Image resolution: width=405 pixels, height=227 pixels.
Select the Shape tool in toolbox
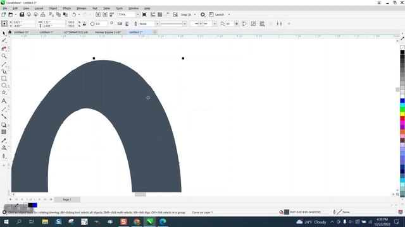[4, 40]
